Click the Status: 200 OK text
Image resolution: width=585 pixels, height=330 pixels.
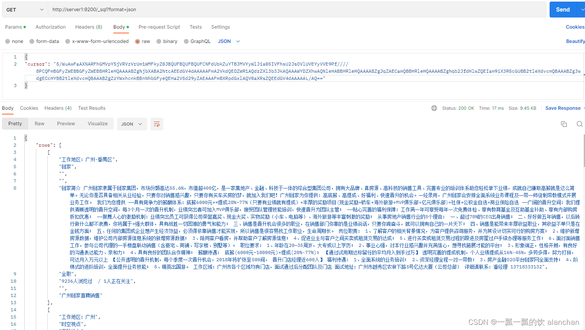pos(458,108)
